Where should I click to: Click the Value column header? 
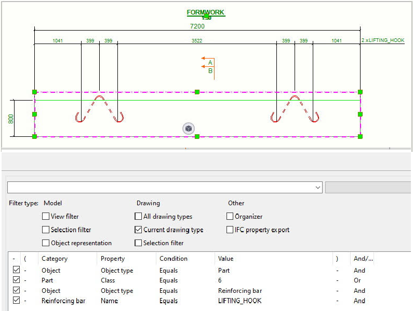tap(226, 259)
